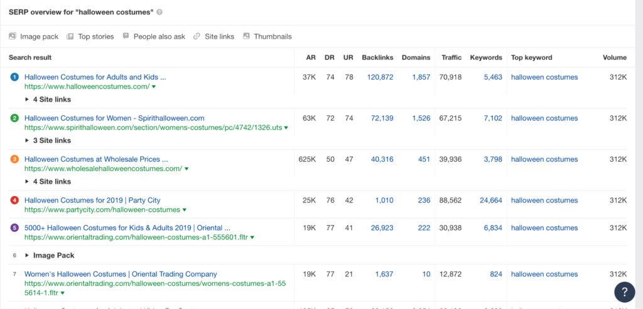Image resolution: width=643 pixels, height=309 pixels.
Task: Click the Image pack feature icon
Action: (13, 36)
